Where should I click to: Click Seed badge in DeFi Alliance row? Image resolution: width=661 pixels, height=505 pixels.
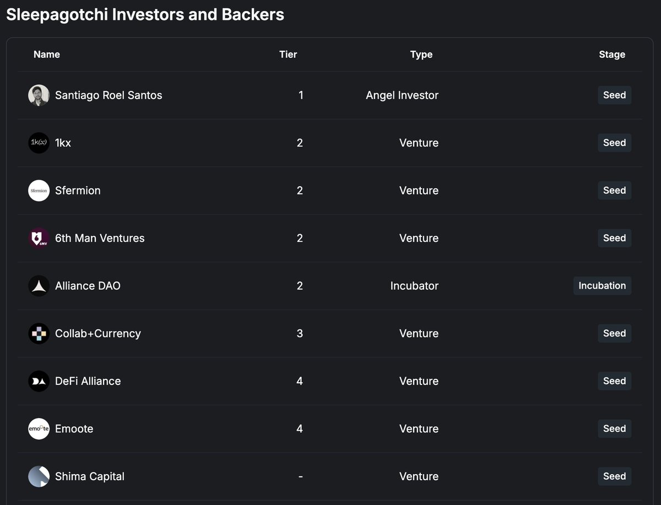click(x=615, y=381)
